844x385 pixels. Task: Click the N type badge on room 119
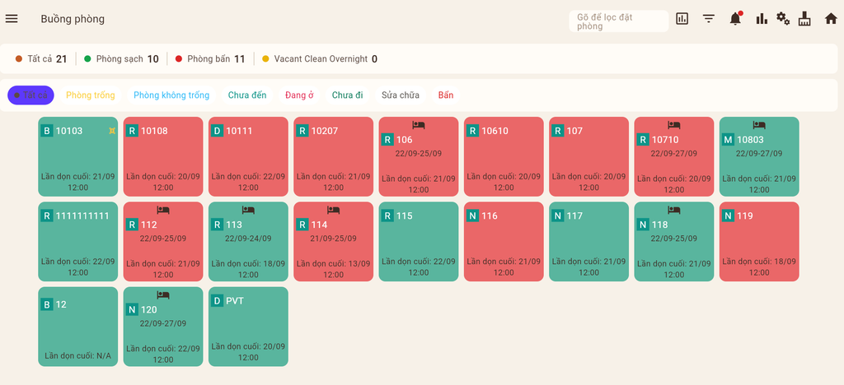[x=728, y=216]
